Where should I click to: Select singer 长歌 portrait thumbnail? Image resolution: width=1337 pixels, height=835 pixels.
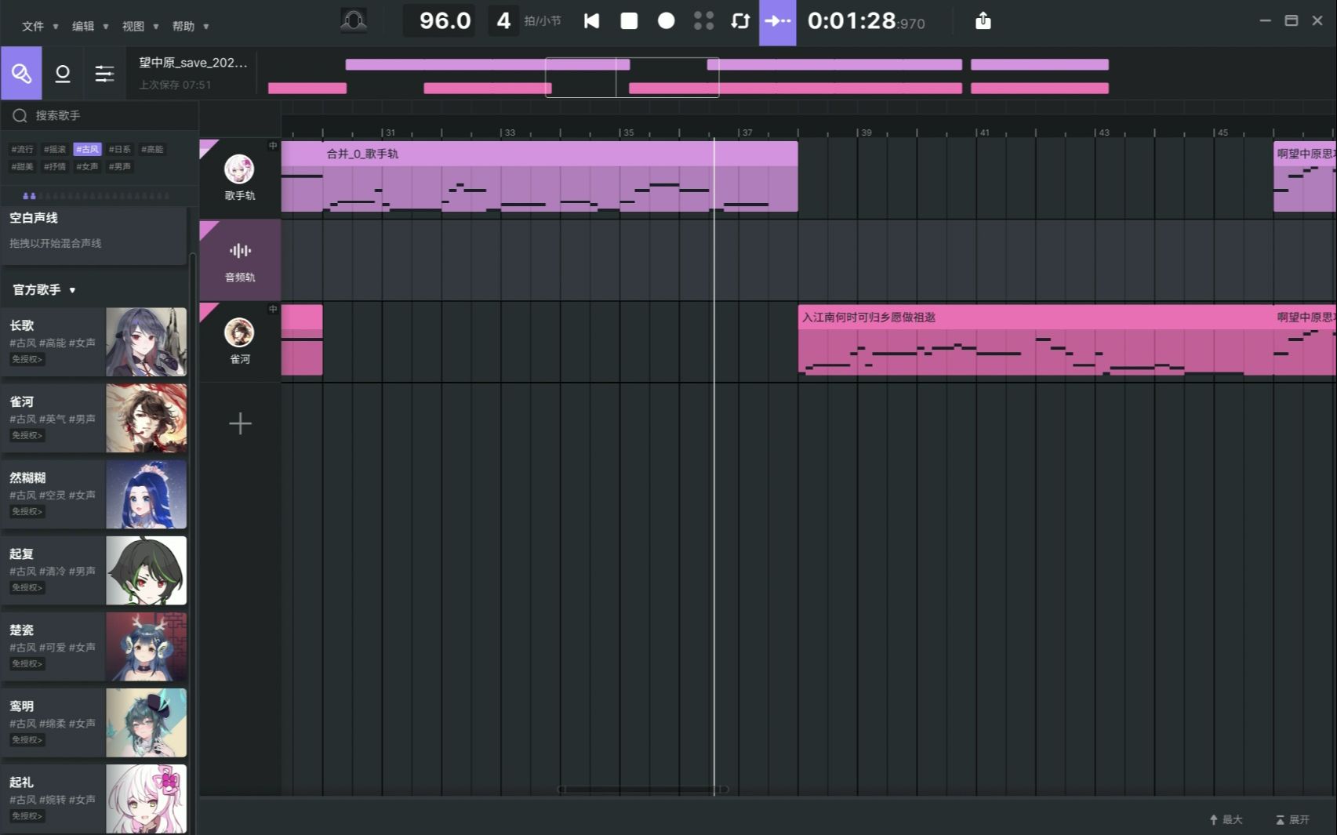pyautogui.click(x=147, y=342)
